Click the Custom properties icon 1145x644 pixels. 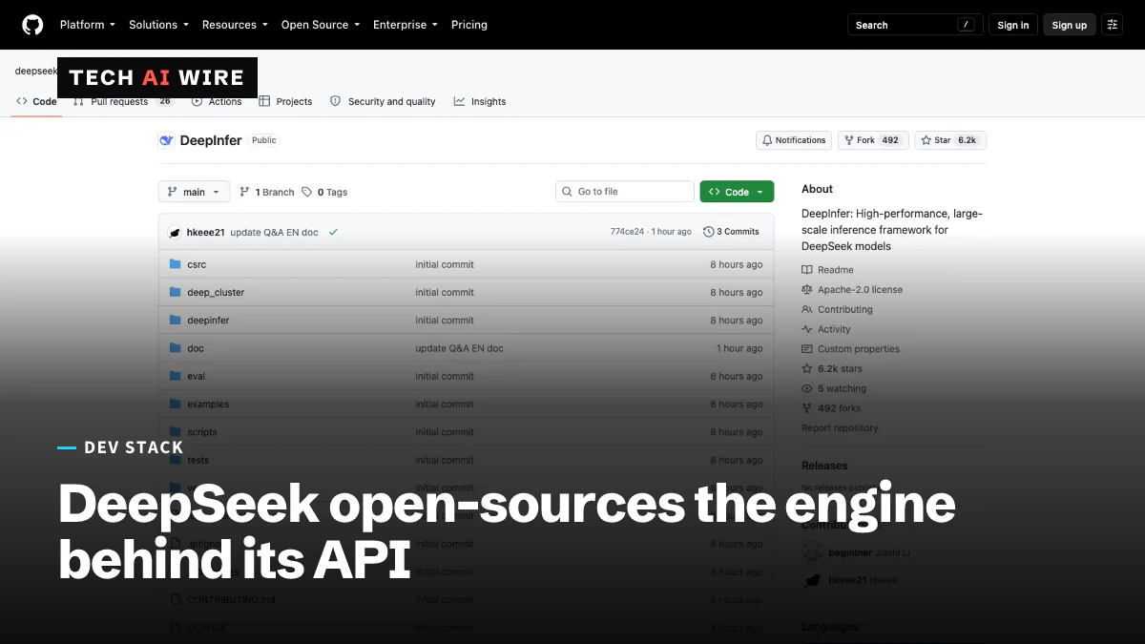[807, 349]
